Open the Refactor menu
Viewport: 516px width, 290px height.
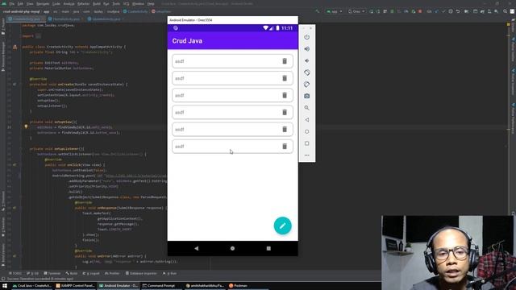point(83,4)
